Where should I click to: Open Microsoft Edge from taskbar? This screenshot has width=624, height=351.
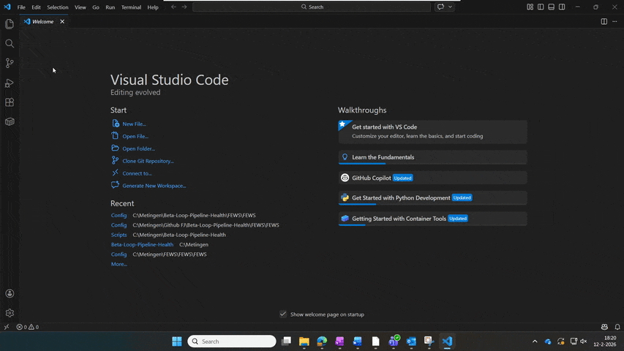(322, 341)
